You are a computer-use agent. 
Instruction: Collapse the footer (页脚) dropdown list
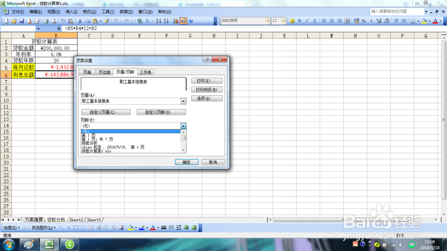point(183,126)
